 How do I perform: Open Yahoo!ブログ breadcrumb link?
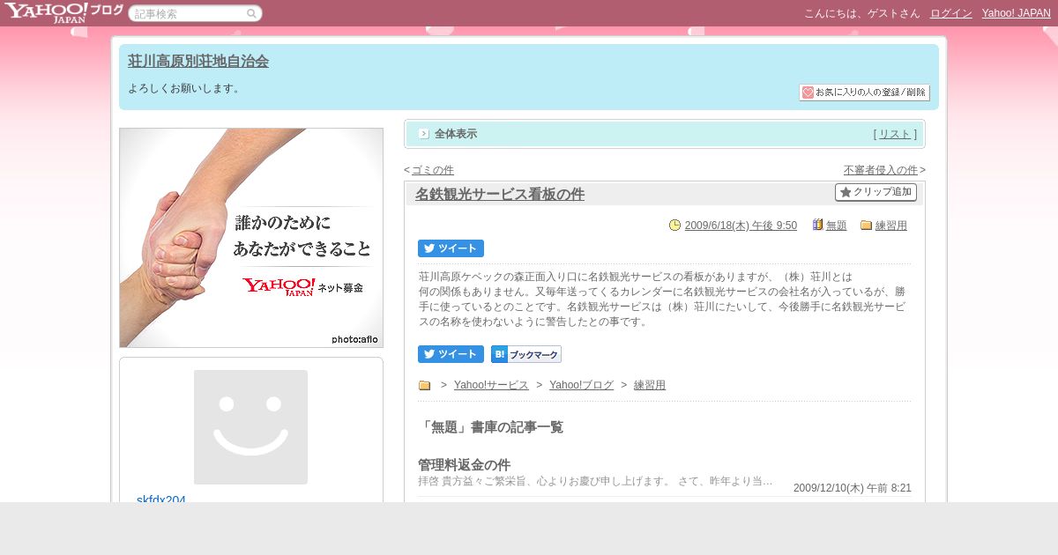(x=581, y=385)
